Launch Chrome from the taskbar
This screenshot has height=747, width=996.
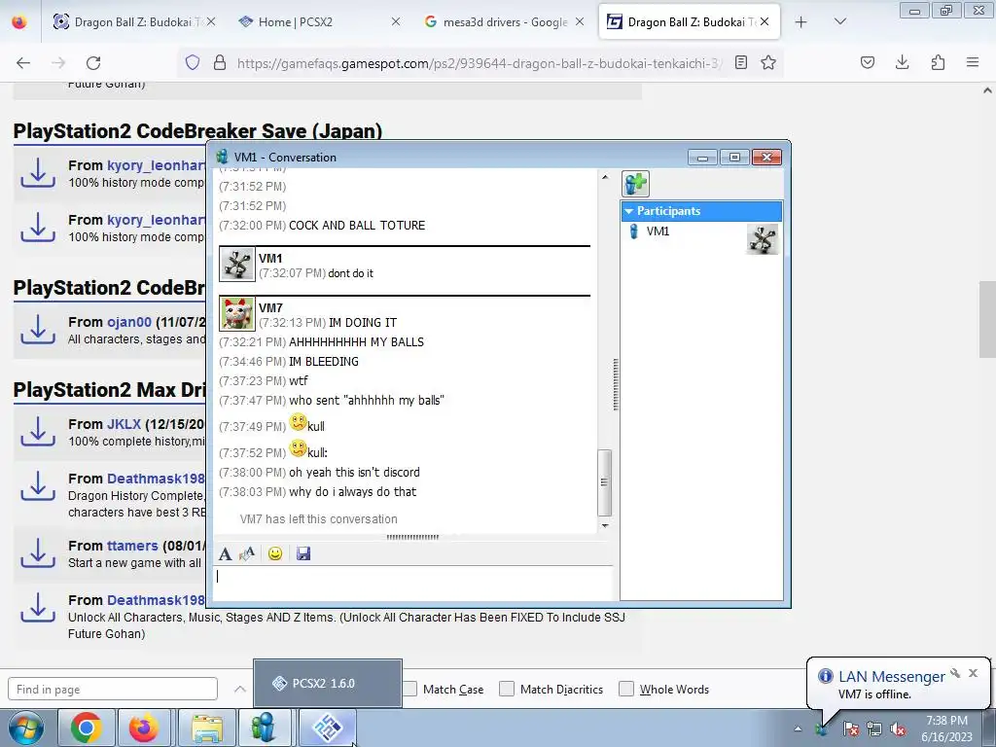point(87,728)
